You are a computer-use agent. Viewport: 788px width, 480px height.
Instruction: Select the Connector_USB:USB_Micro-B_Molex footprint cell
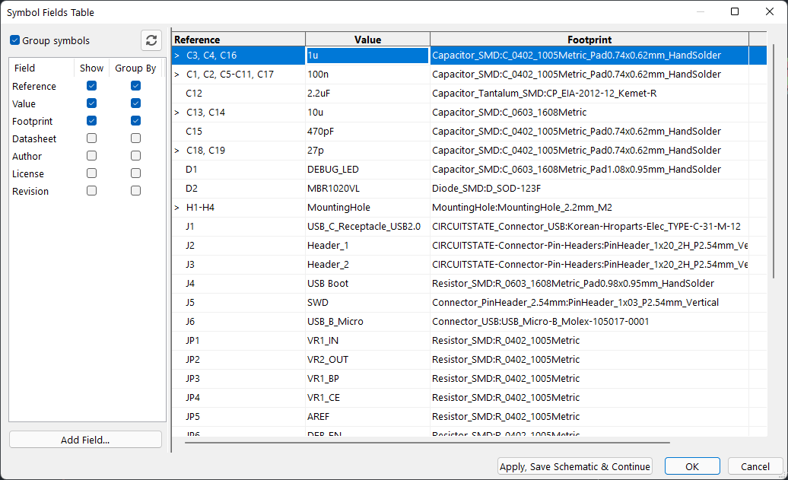click(x=589, y=322)
